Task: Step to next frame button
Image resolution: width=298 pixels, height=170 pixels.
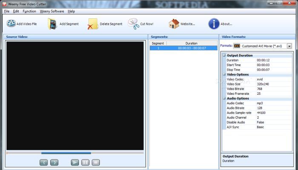Action: [x=54, y=162]
